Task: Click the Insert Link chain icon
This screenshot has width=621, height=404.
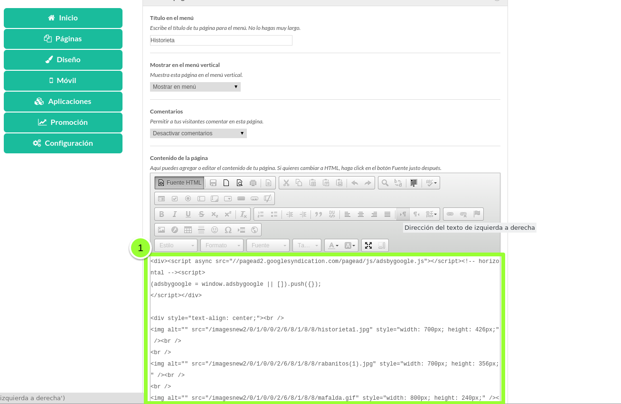Action: coord(450,214)
